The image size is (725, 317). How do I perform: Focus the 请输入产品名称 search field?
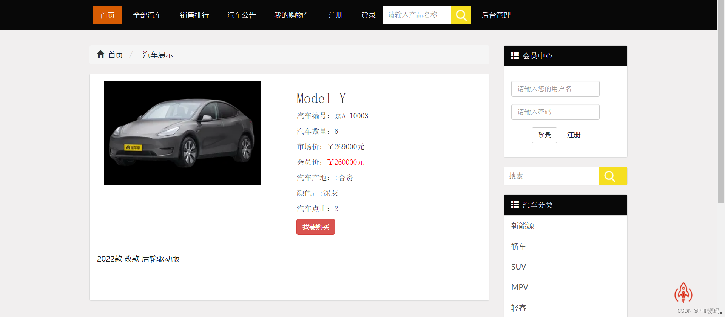pyautogui.click(x=417, y=15)
